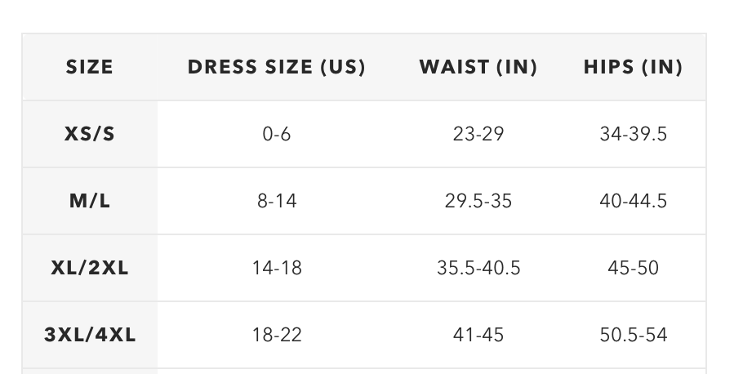Click waist measurement 23-29 cell
This screenshot has width=743, height=374.
point(478,134)
